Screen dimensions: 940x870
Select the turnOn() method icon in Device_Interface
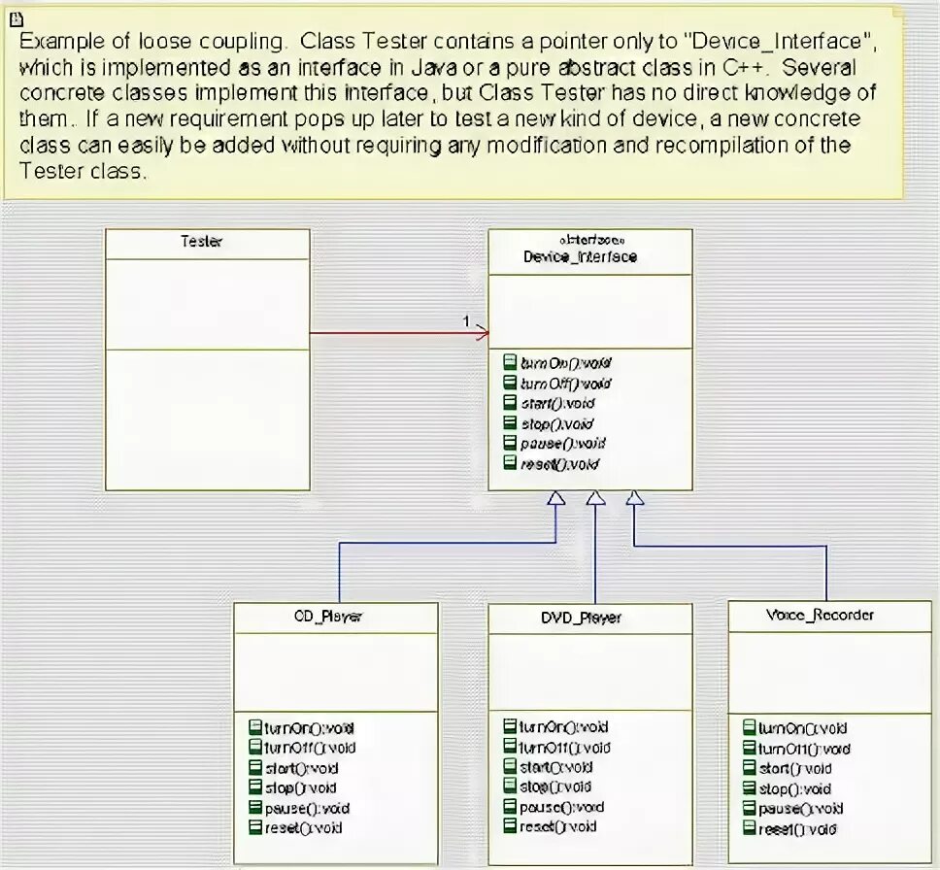point(509,361)
